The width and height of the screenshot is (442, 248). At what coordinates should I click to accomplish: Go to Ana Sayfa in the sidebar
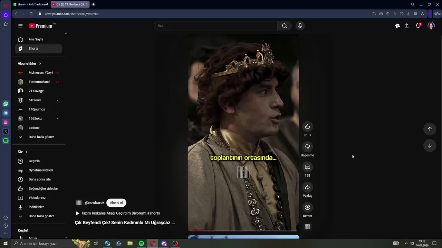tap(38, 39)
